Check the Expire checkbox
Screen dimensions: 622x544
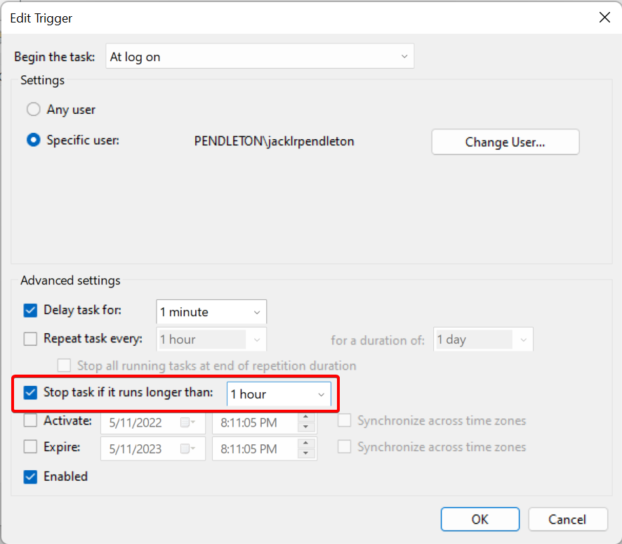click(x=31, y=447)
